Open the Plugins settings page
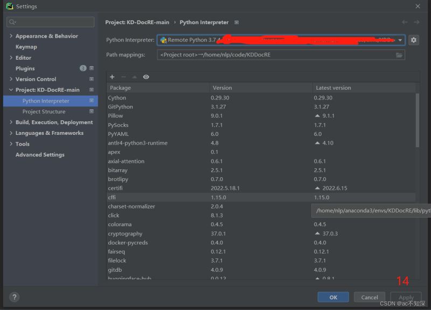 click(25, 69)
